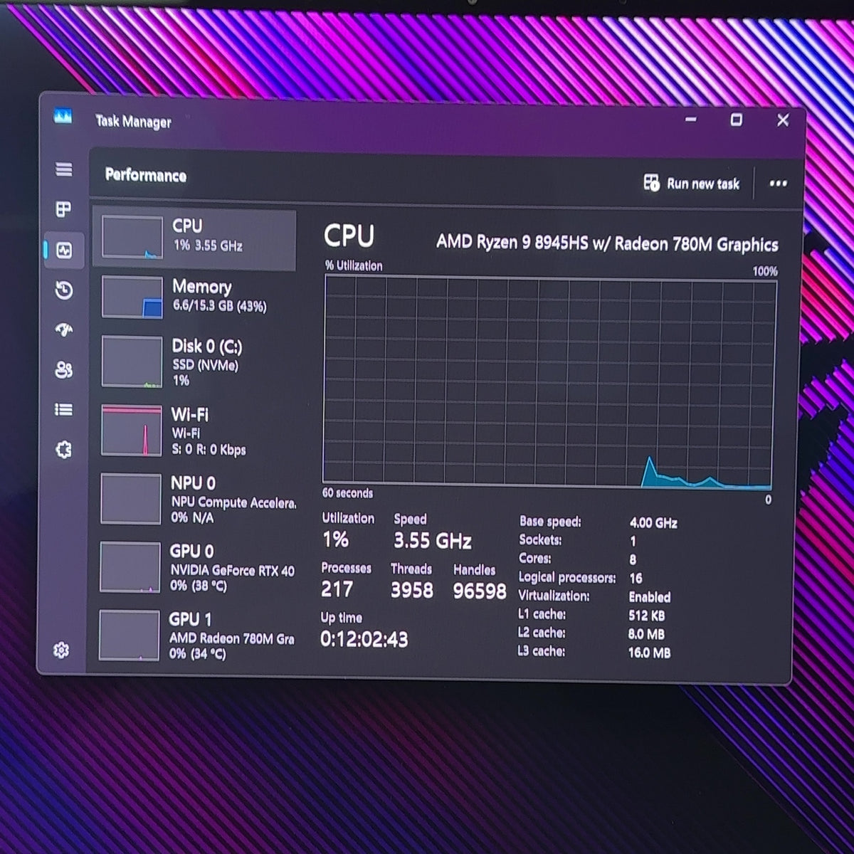Open the Startup apps icon
The image size is (854, 854).
click(64, 330)
